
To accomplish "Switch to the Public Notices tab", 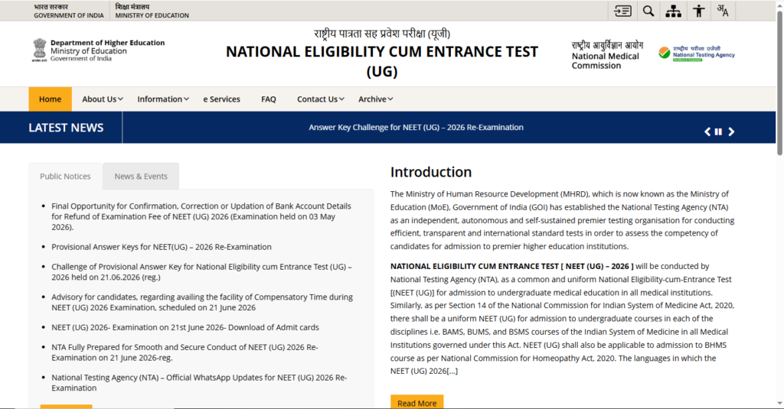I will pyautogui.click(x=66, y=177).
